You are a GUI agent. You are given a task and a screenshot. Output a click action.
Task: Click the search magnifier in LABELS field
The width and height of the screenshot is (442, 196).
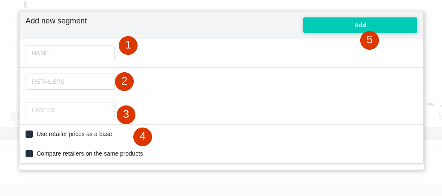point(106,110)
